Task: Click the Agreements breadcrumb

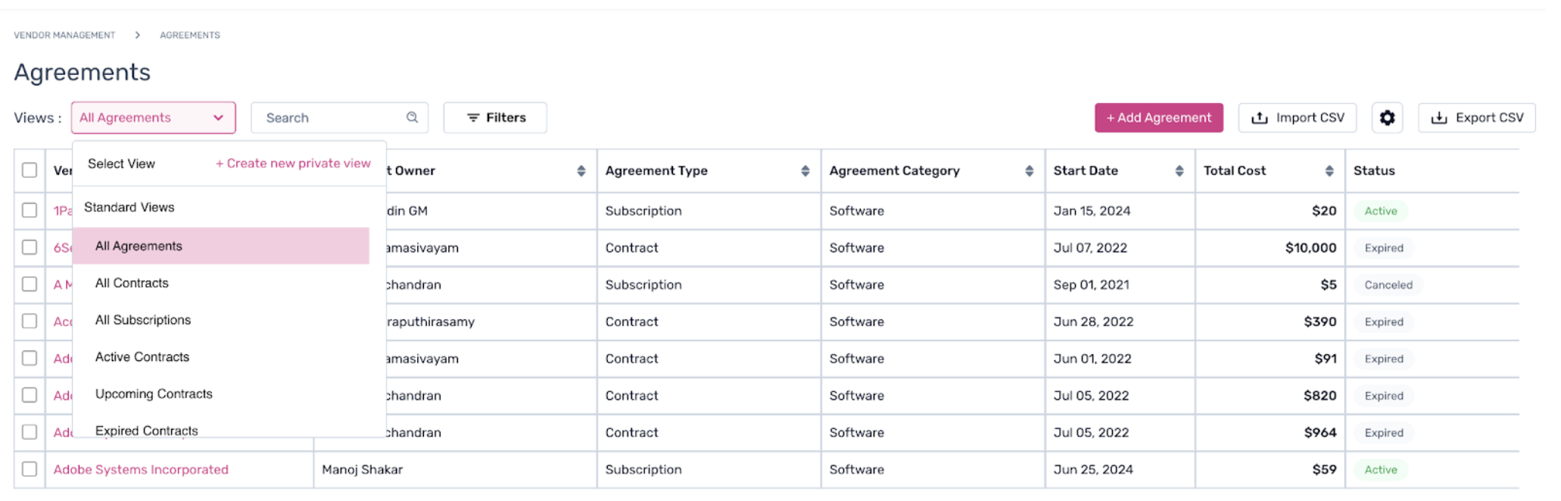Action: (x=190, y=35)
